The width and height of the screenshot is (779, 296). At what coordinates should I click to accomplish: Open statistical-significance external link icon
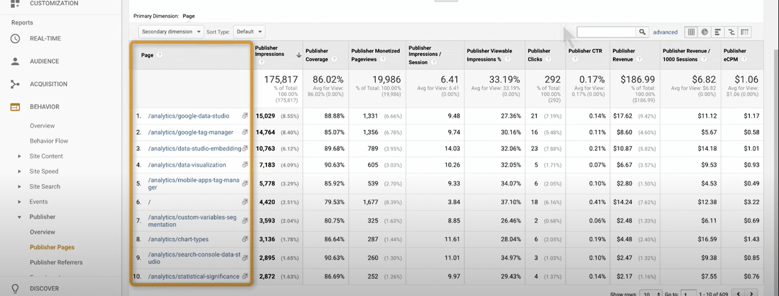pos(245,276)
